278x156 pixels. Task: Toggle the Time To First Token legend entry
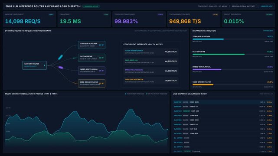pyautogui.click(x=135, y=94)
